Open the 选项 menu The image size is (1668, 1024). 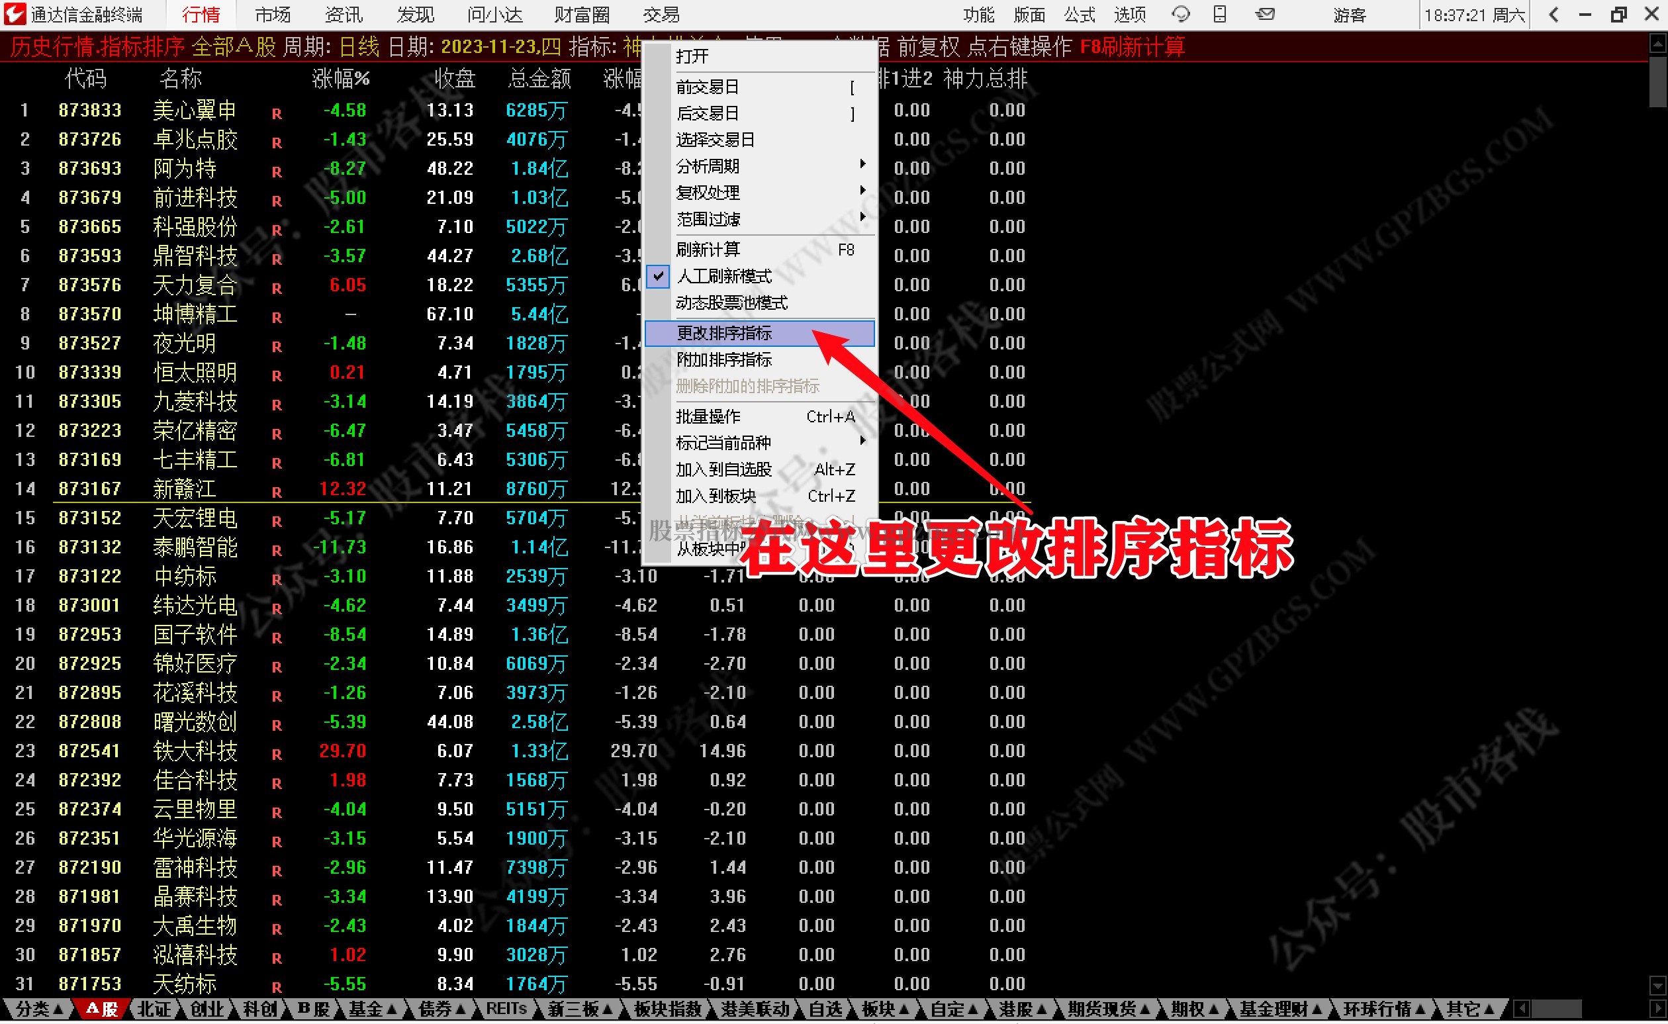[x=1131, y=14]
